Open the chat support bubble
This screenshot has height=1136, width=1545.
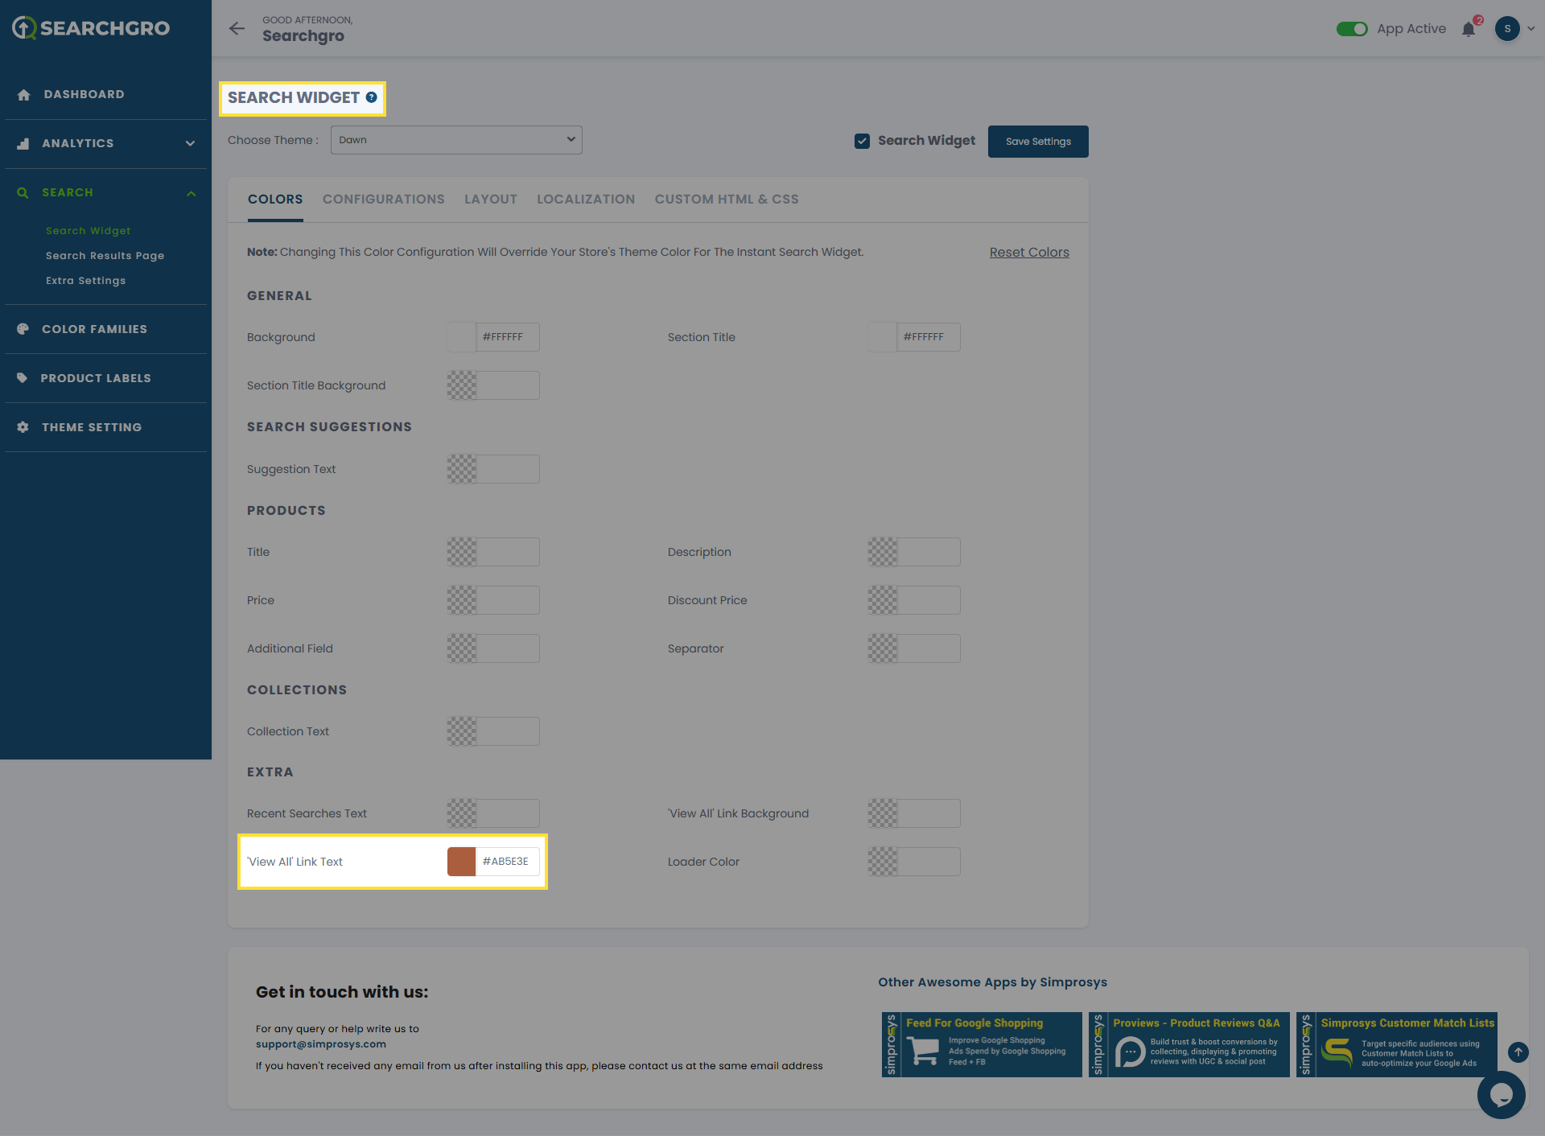(x=1501, y=1094)
